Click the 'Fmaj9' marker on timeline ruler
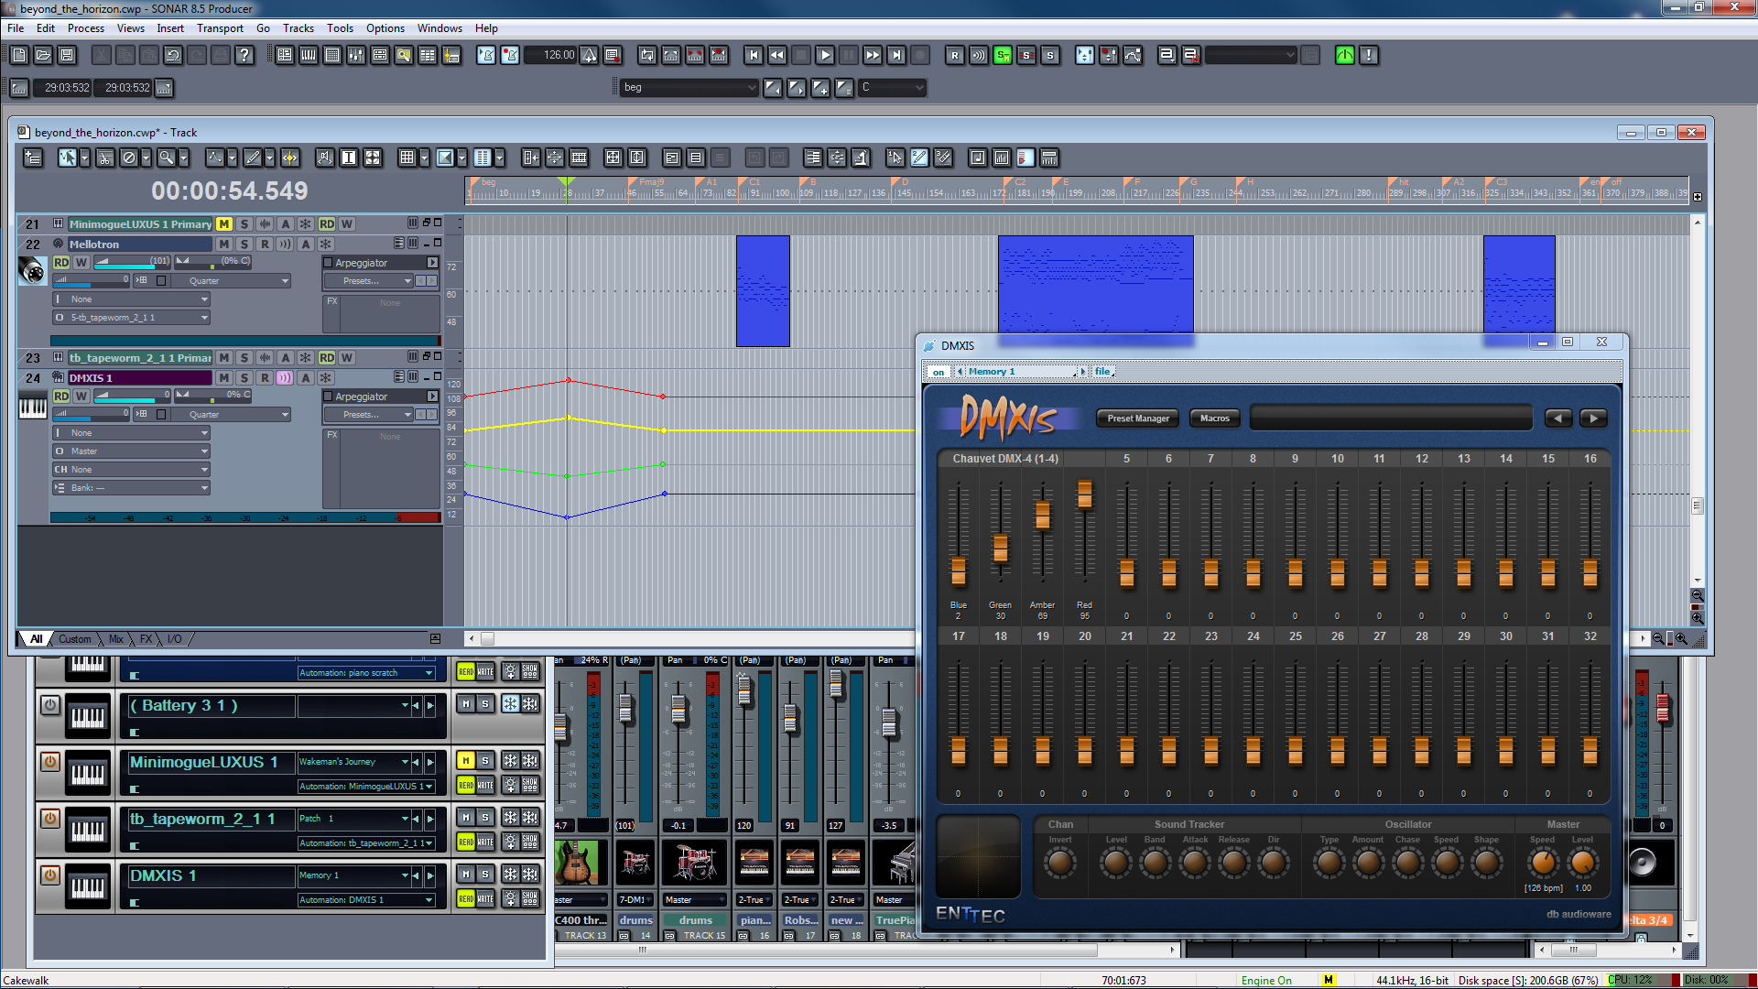This screenshot has width=1758, height=989. [652, 182]
